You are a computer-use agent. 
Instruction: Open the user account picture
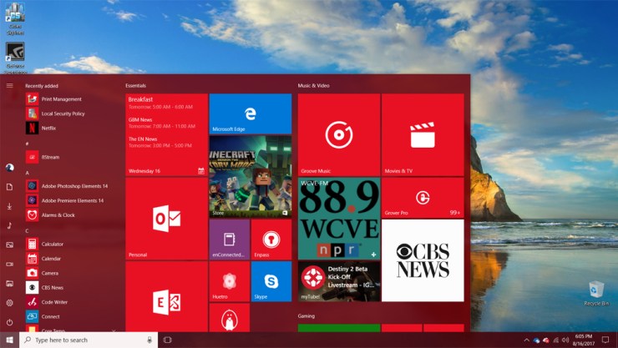(9, 167)
